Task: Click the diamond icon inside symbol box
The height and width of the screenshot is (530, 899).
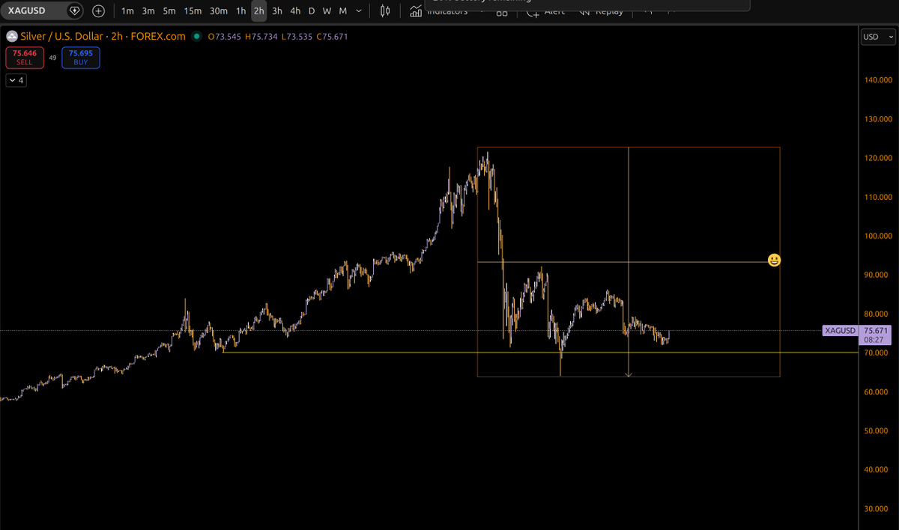Action: [74, 11]
